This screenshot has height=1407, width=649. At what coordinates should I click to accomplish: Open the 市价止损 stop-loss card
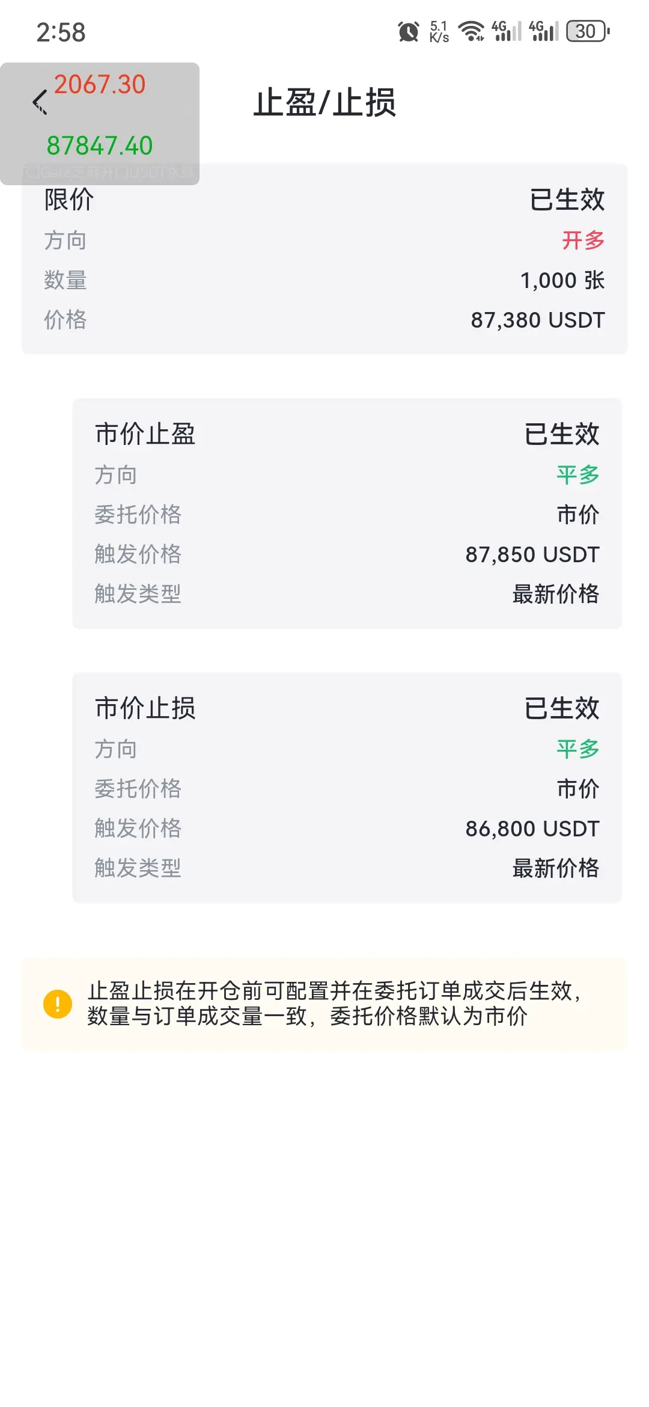tap(347, 788)
